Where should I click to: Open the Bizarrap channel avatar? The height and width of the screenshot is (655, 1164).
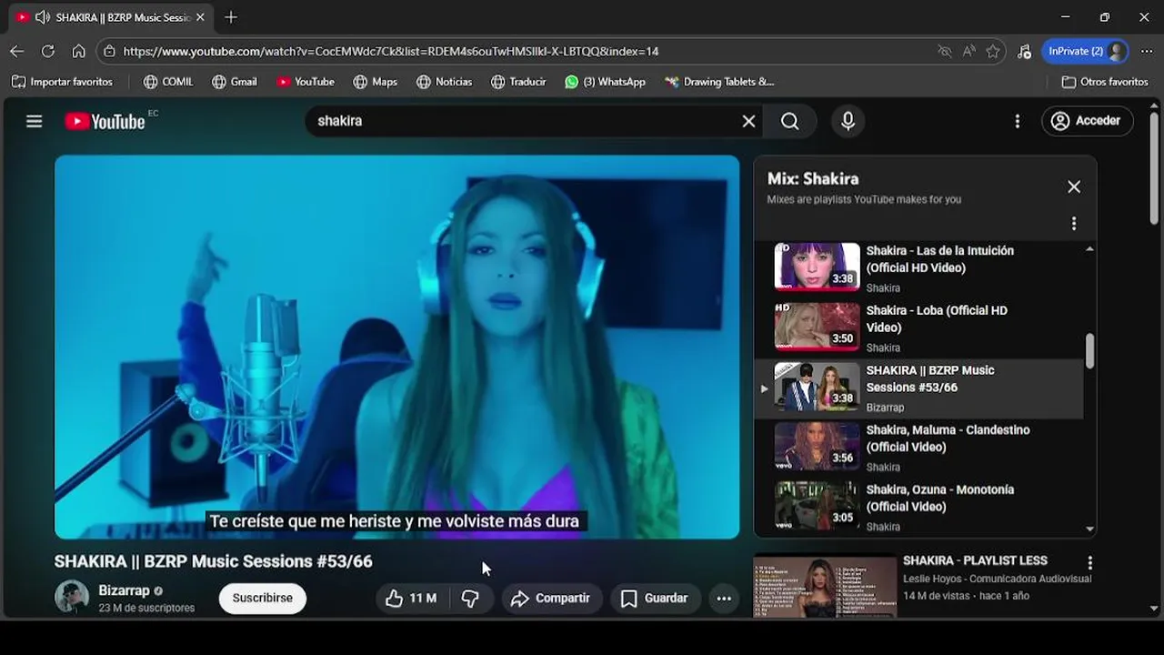(x=72, y=597)
